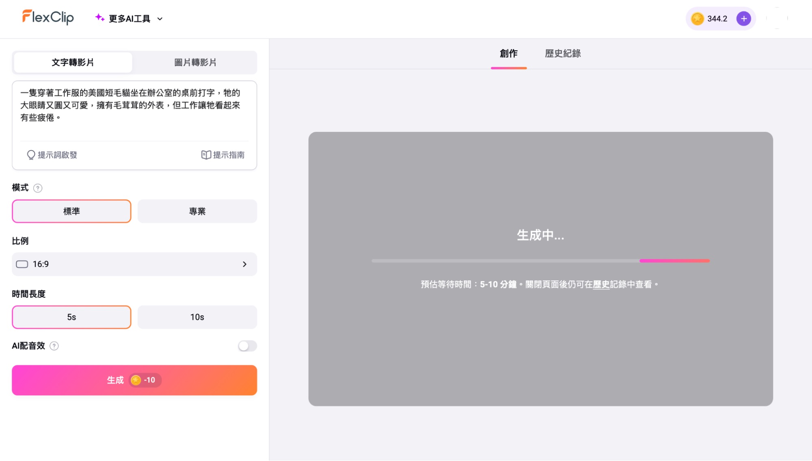Screen dimensions: 812x461
Task: Choose the 10s duration option
Action: coord(197,317)
